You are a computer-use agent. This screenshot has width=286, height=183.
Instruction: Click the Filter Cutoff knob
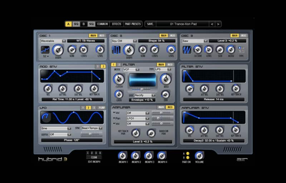(119, 79)
